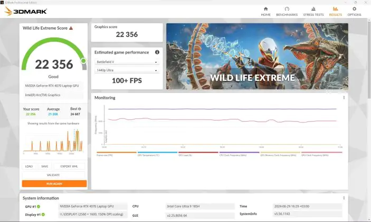This screenshot has height=222, width=371.
Task: Click the purple CPU clock line in Monitoring graph
Action: pyautogui.click(x=222, y=109)
